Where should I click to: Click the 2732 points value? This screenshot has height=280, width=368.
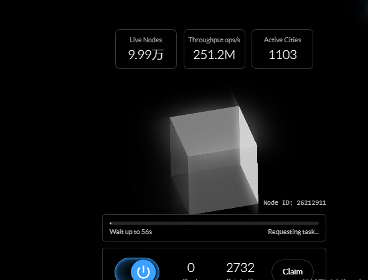[240, 268]
